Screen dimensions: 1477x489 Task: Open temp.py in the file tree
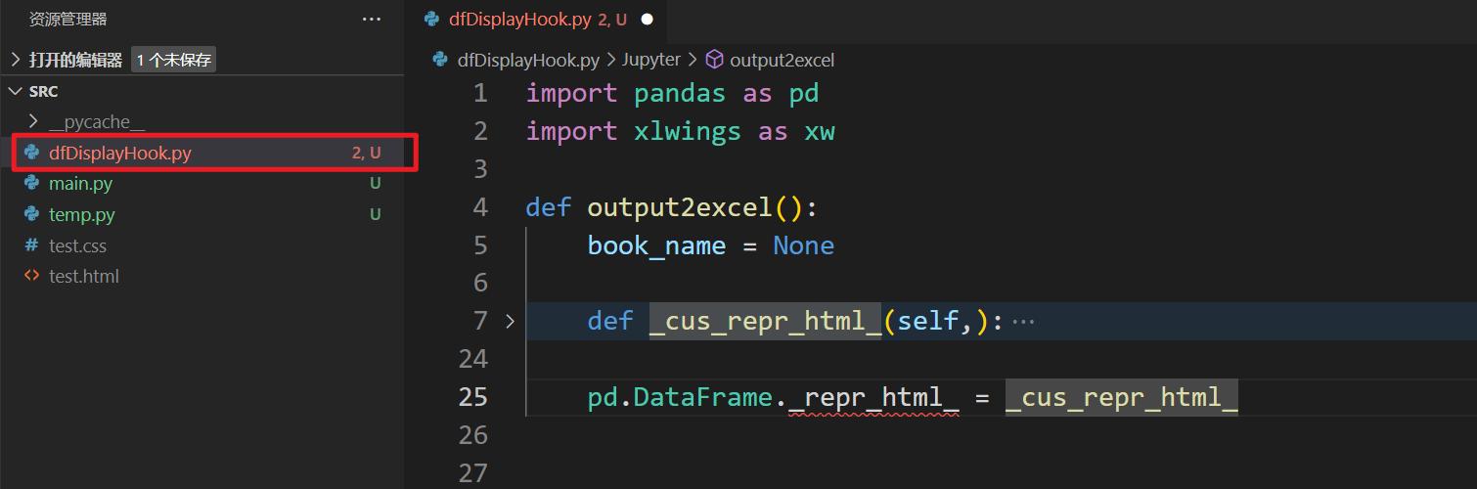(x=82, y=214)
